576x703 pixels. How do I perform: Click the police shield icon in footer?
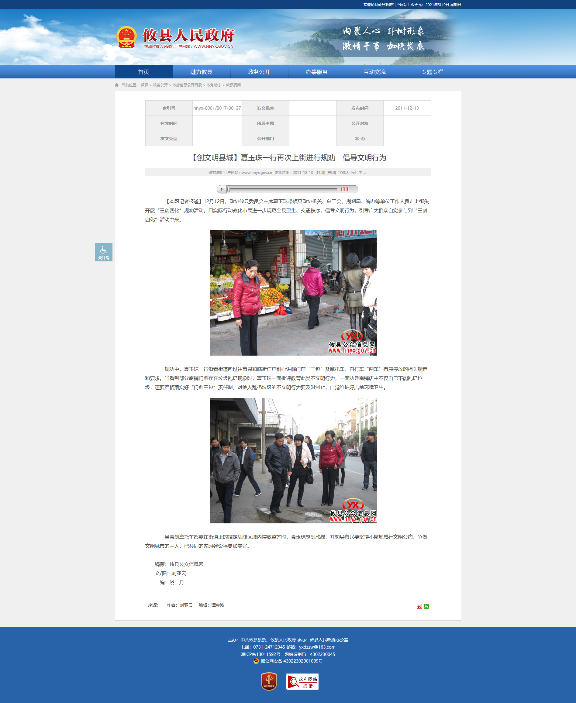[x=256, y=661]
